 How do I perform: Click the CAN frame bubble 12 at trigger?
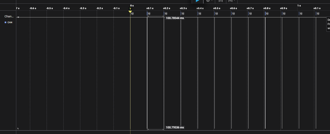(132, 13)
